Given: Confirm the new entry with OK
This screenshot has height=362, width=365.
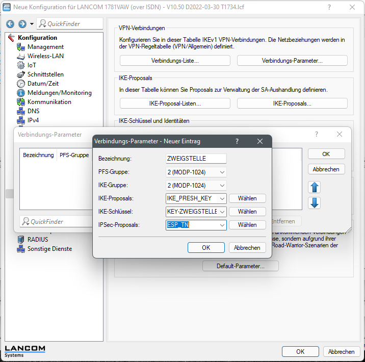Looking at the screenshot, I should point(206,247).
